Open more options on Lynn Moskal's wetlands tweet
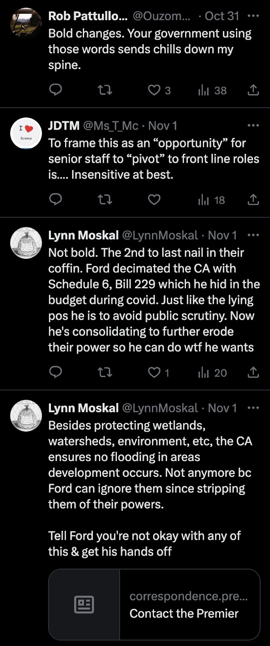 [253, 408]
